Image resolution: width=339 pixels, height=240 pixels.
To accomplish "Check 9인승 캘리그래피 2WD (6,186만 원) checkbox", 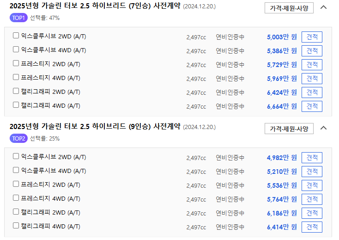I will (16, 212).
